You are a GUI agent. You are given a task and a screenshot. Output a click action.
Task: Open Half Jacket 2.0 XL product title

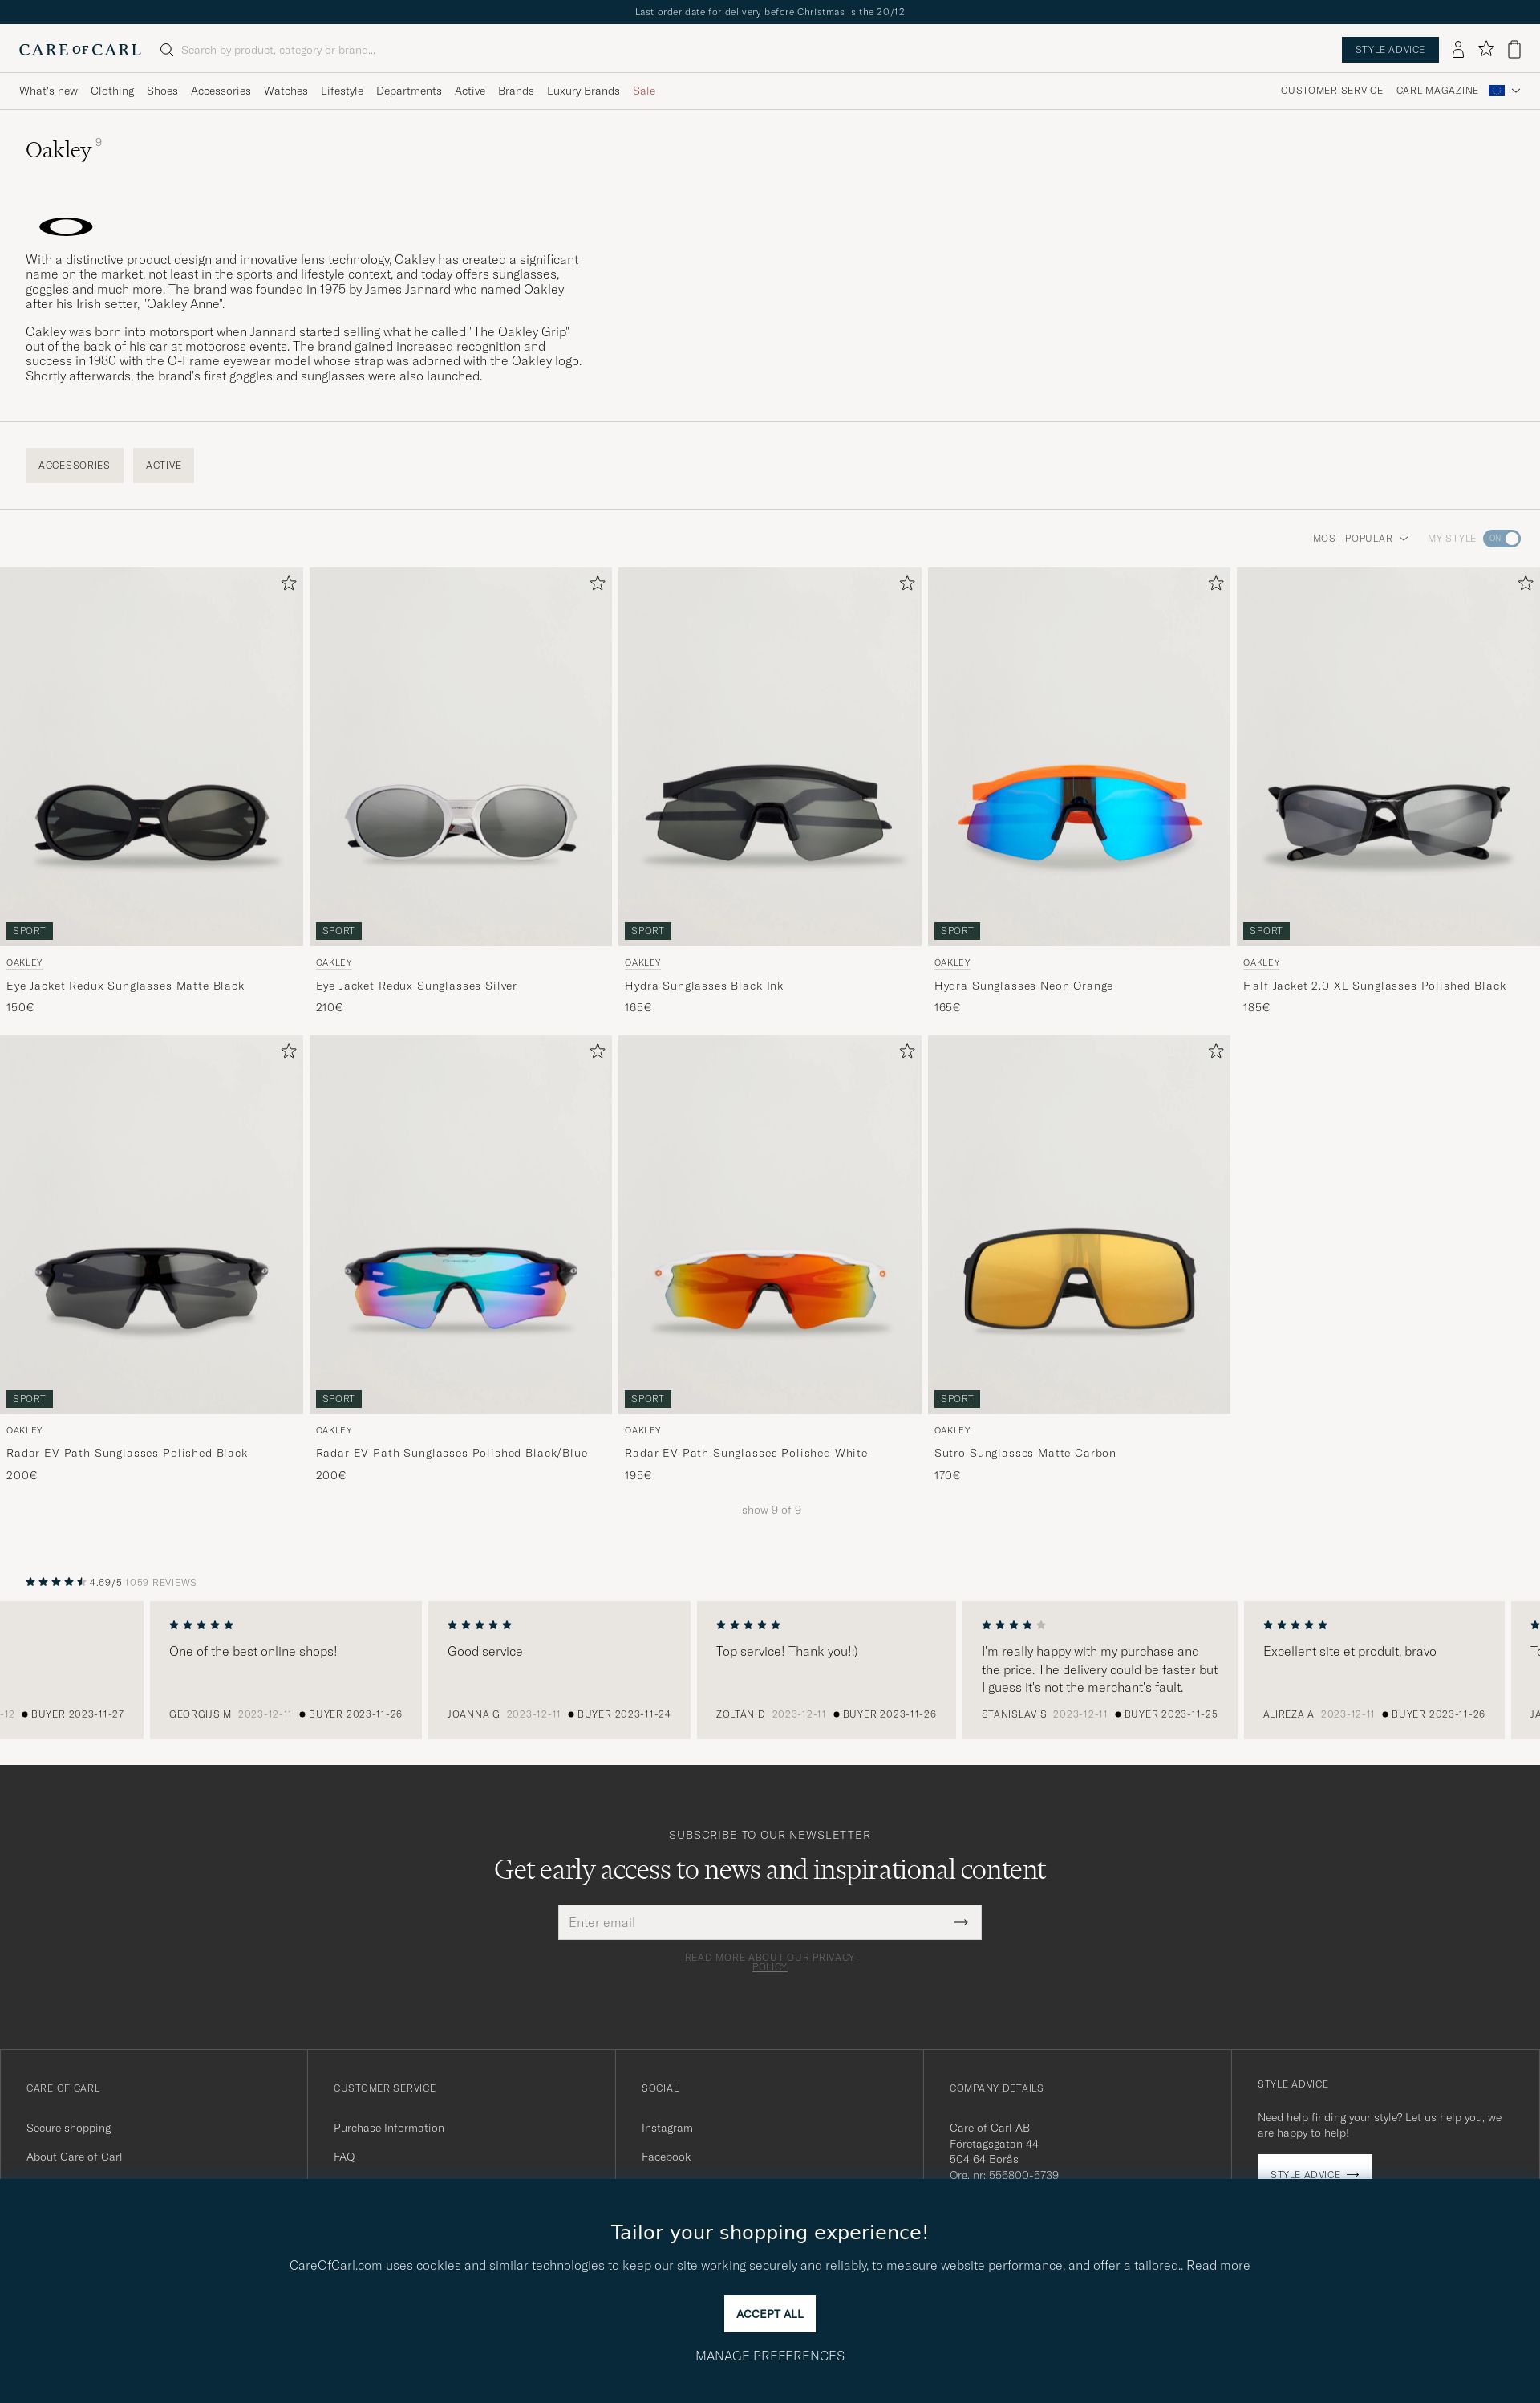point(1374,986)
